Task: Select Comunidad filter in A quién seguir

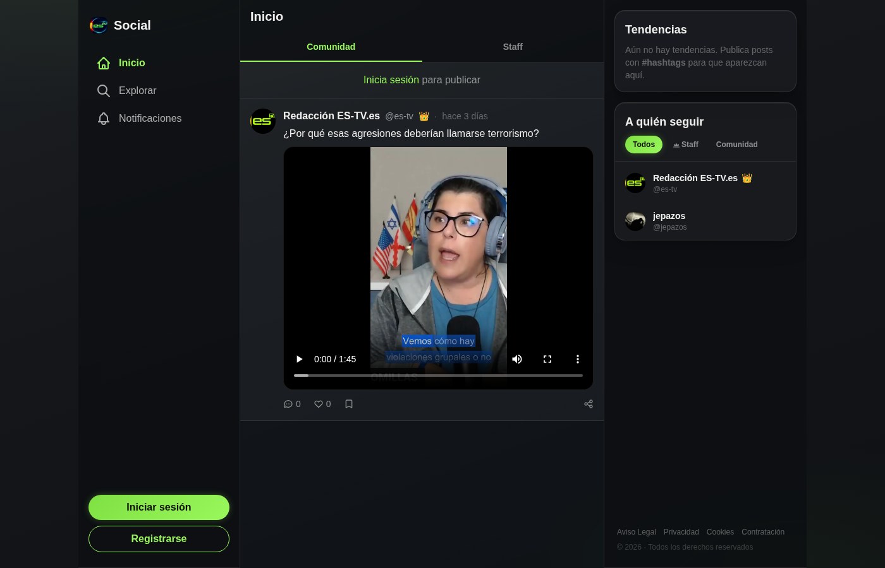Action: 736,145
